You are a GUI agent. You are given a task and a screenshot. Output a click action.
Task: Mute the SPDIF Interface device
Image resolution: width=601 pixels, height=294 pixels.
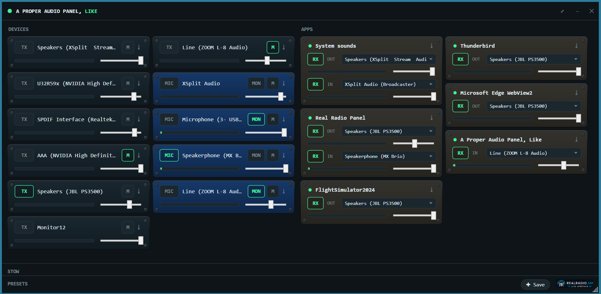128,119
